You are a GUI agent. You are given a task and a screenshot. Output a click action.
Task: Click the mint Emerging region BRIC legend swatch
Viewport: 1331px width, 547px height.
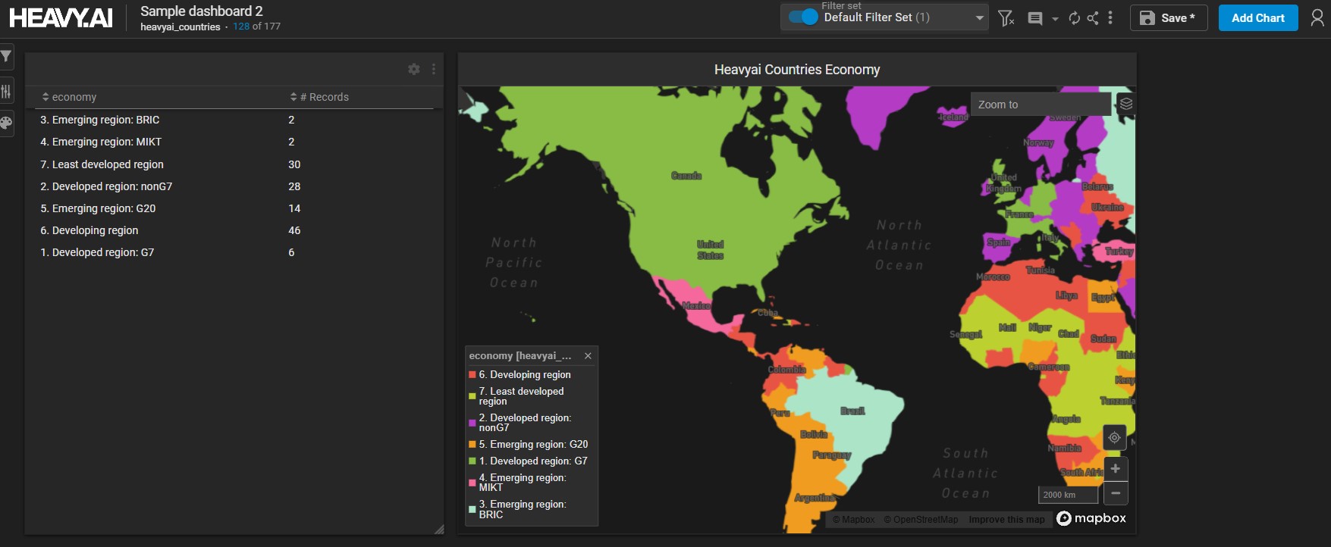(472, 509)
